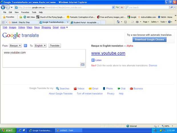This screenshot has height=133, width=177.
Task: Click the translated www.youtube.com link
Action: click(108, 53)
